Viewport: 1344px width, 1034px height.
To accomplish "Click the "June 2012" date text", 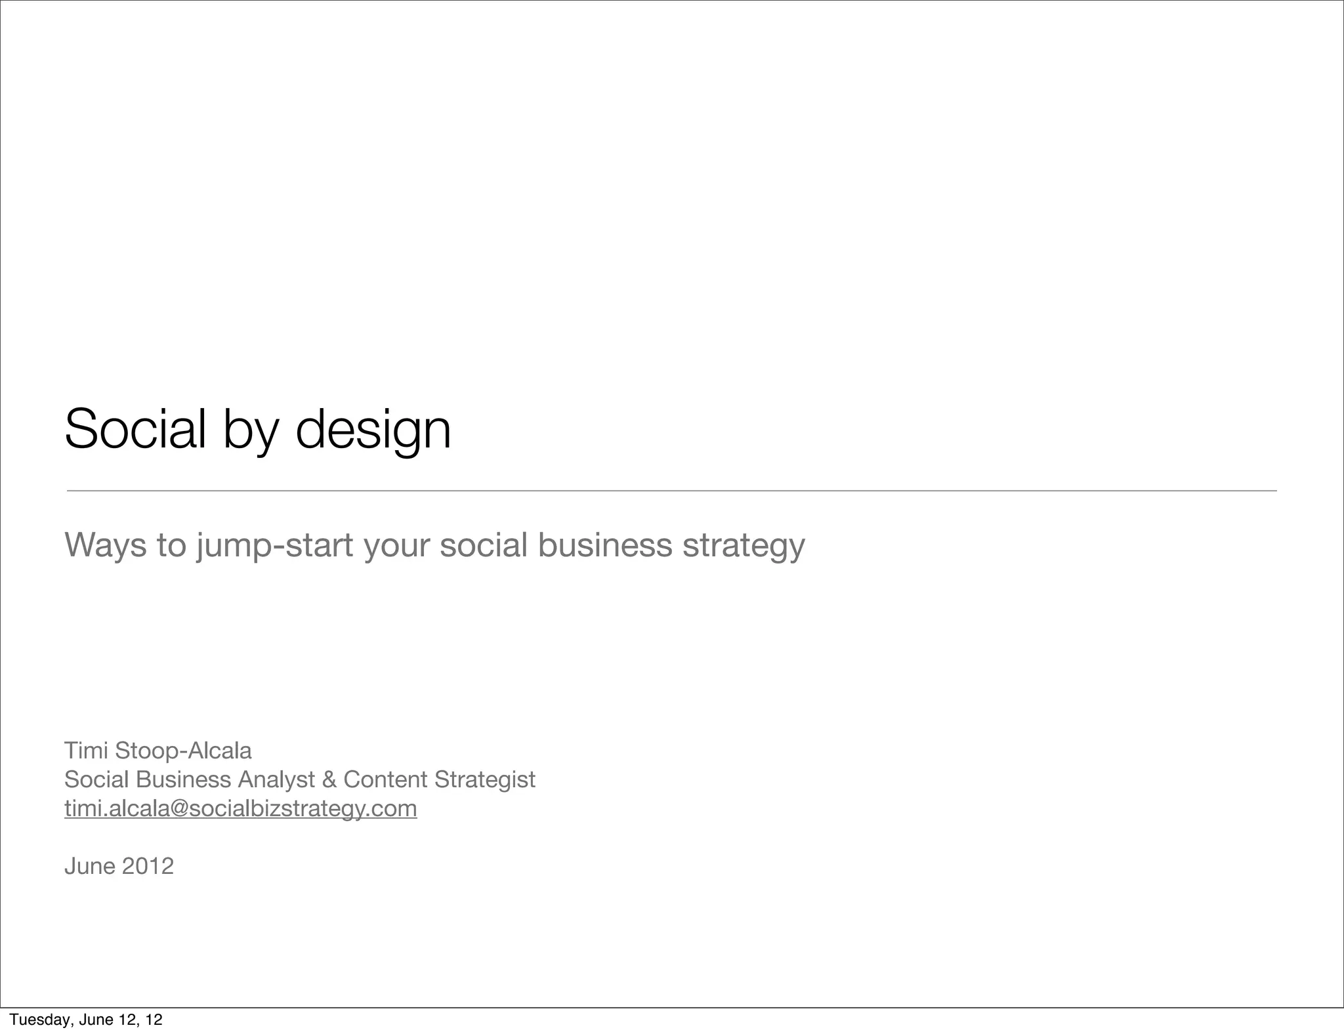I will pos(119,866).
